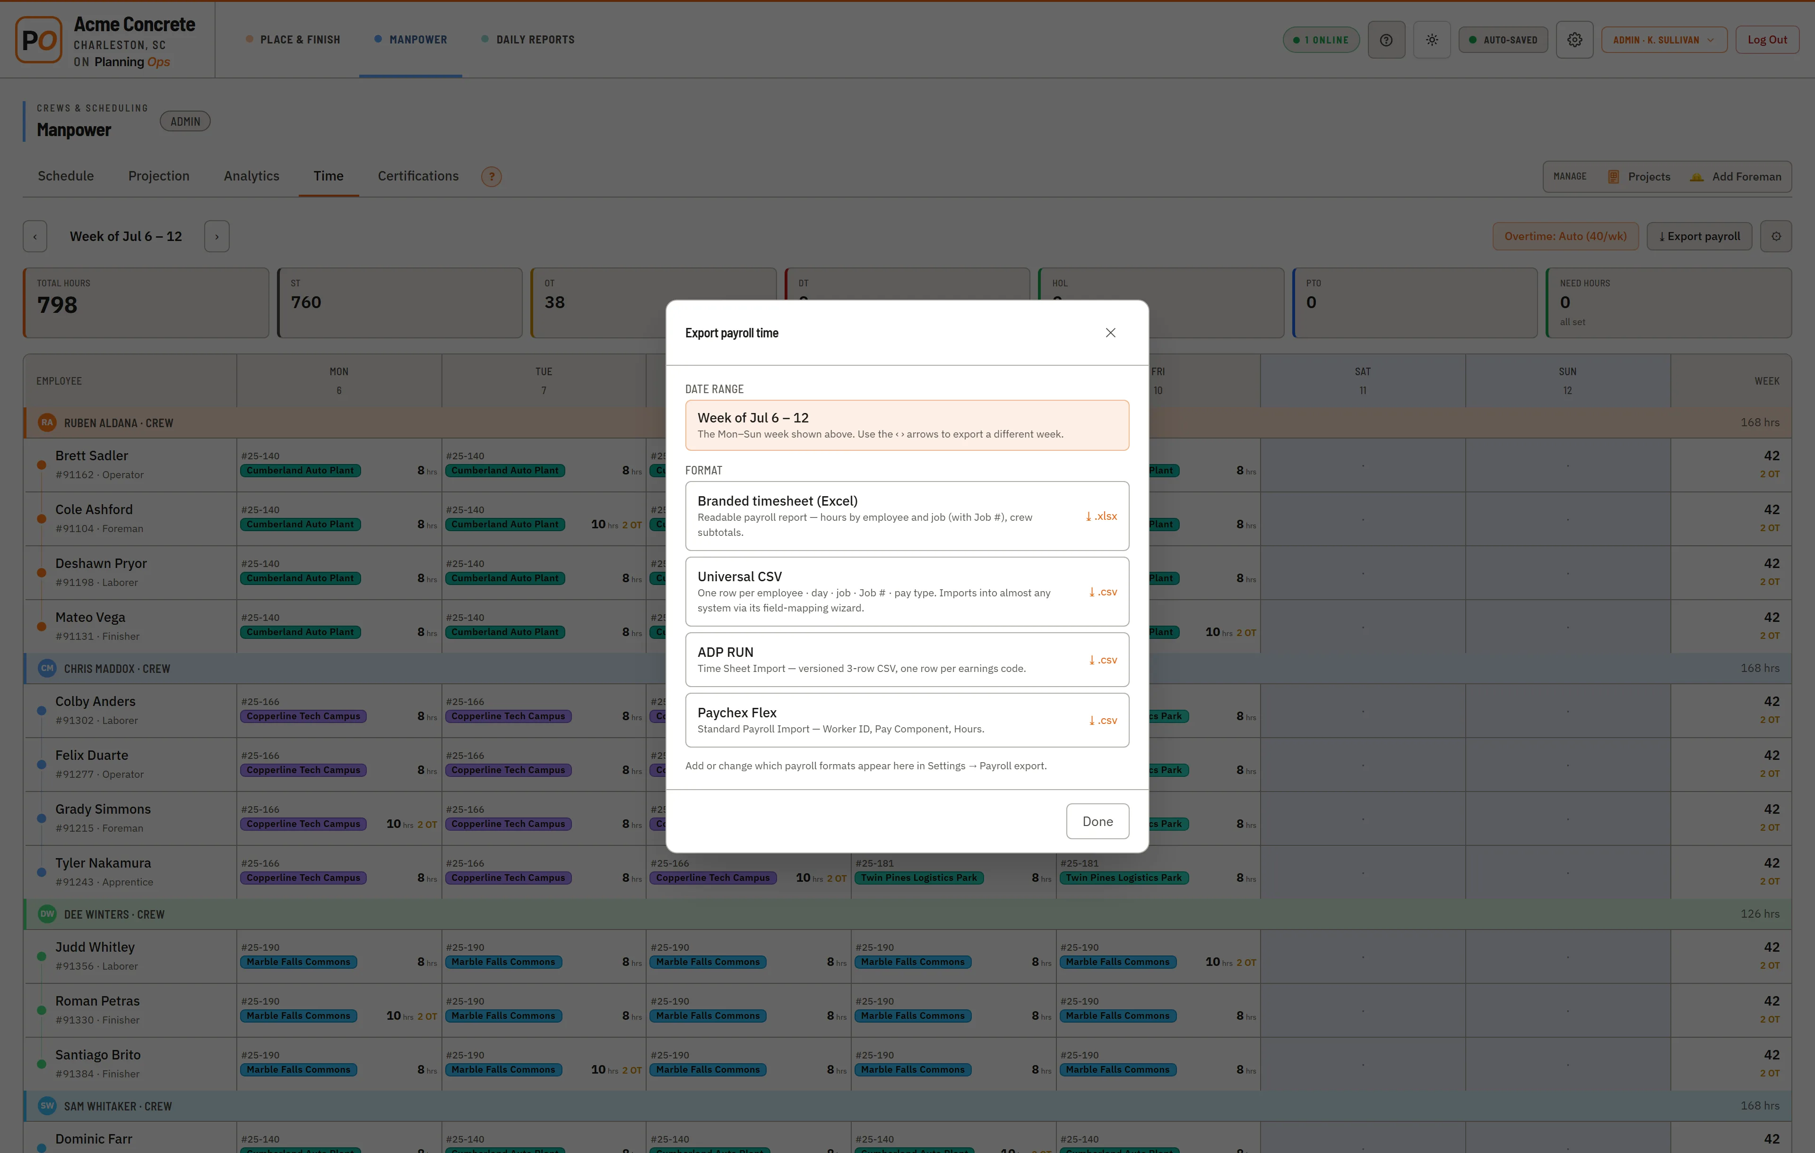
Task: Collapse the Sam Whitaker crew group
Action: point(907,1106)
